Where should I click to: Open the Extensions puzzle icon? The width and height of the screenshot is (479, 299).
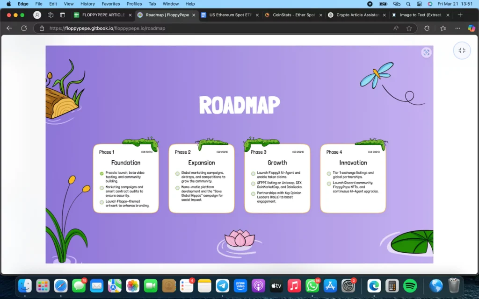pos(427,28)
